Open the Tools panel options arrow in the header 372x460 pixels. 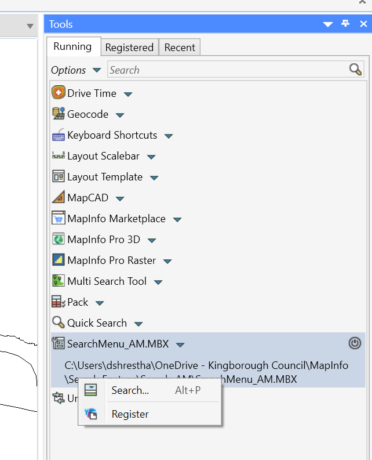pos(328,24)
